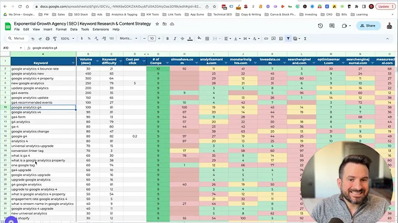Expand hidden columns between D and G
This screenshot has height=223, width=398.
(x=146, y=54)
